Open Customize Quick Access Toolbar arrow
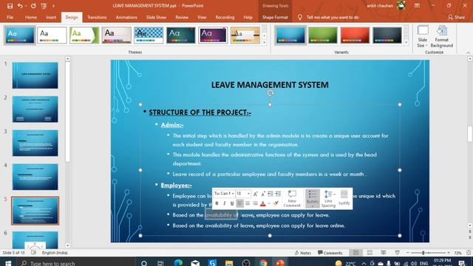Screen dimensions: 473x266 53,6
